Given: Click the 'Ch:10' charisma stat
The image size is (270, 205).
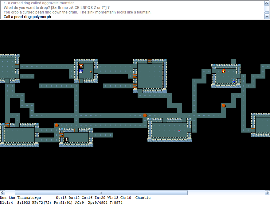Looking at the screenshot, I should [126, 198].
